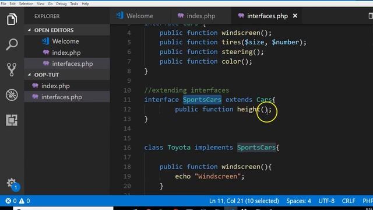The height and width of the screenshot is (210, 373).
Task: Click the $number parameter on line 5
Action: (x=285, y=42)
